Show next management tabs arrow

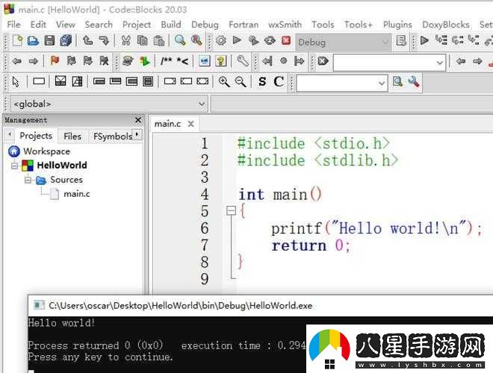tap(137, 134)
